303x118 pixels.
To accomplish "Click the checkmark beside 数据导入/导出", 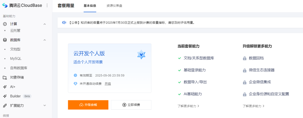I will [179, 82].
